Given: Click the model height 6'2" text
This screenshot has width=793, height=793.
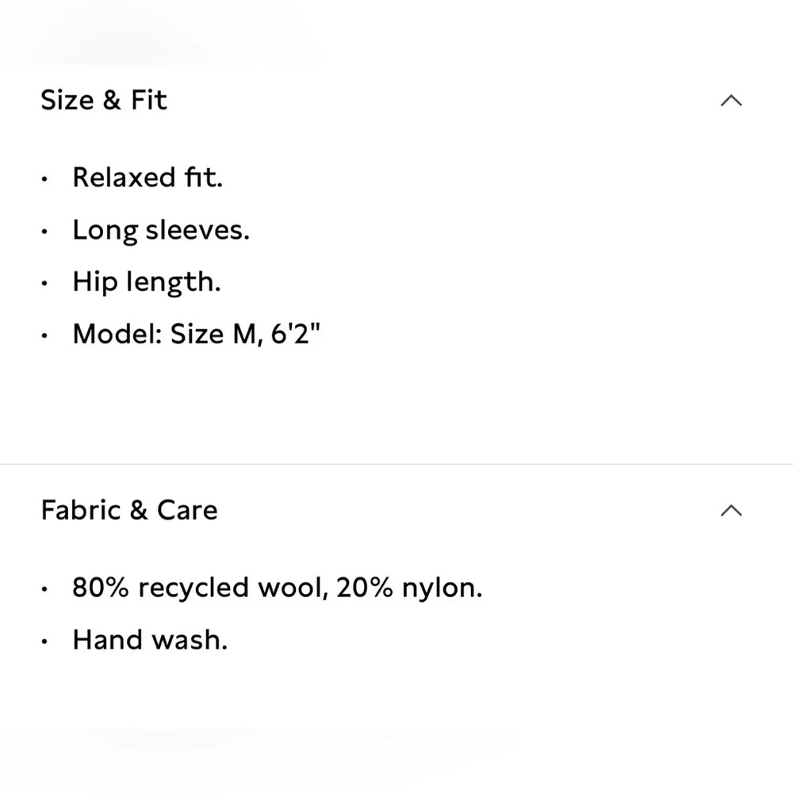Looking at the screenshot, I should (296, 334).
